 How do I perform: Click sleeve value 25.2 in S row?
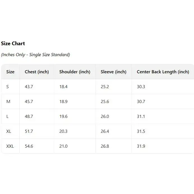(105, 87)
